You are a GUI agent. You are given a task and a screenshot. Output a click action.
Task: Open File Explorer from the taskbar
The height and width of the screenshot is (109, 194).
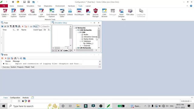click(x=78, y=106)
